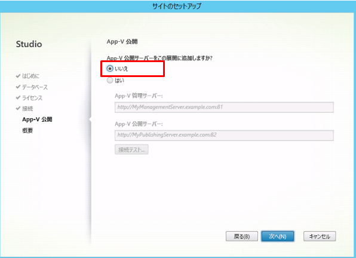Click the App-V 管理サーバー URL field
Screen dimensions: 356x258
pyautogui.click(x=224, y=107)
